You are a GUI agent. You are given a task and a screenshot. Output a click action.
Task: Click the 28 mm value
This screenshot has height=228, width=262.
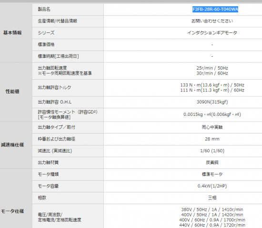pyautogui.click(x=212, y=139)
